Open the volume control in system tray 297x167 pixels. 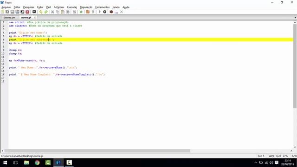click(271, 163)
